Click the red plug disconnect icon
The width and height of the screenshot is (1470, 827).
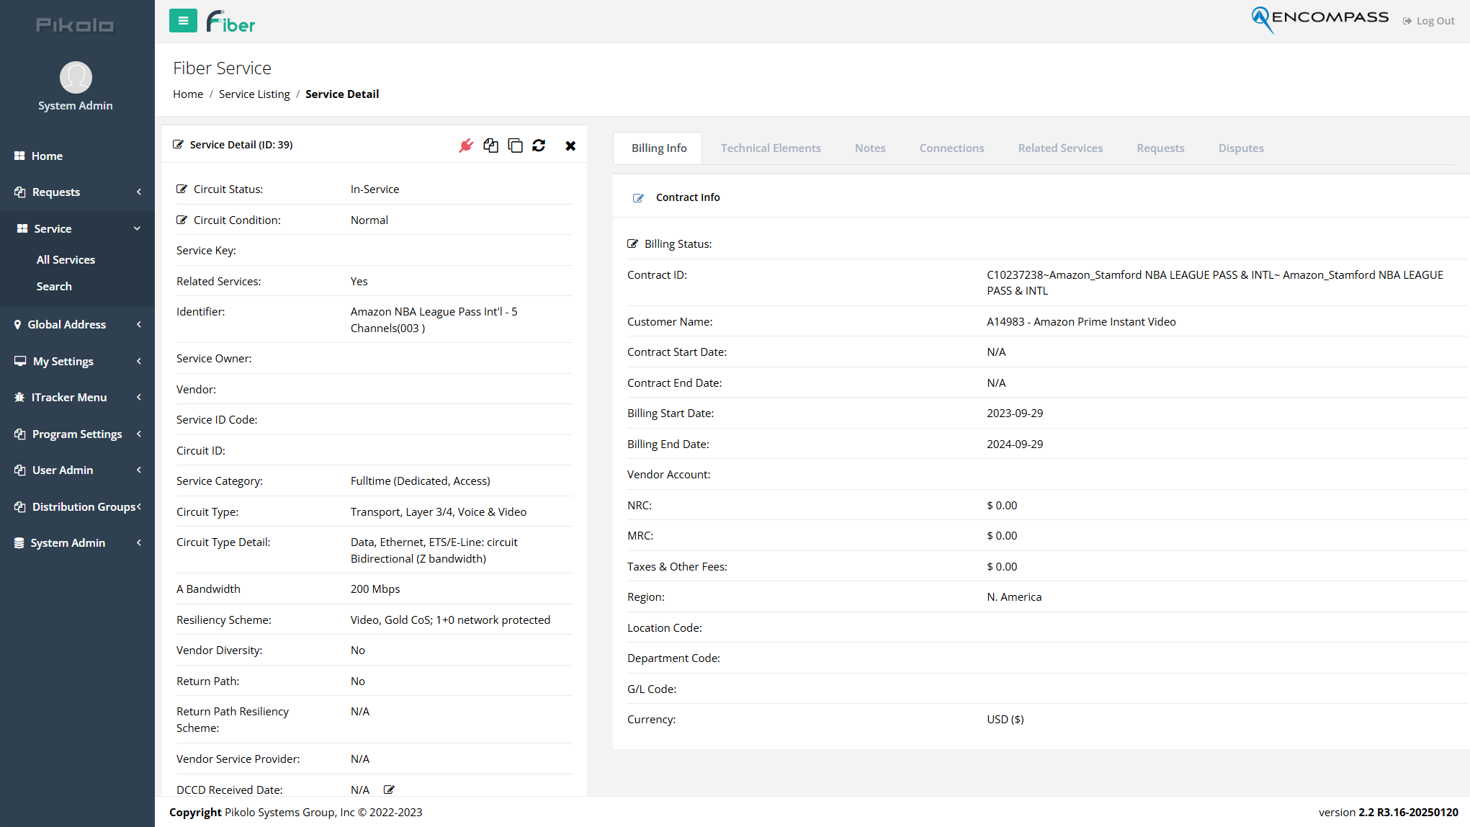click(x=466, y=145)
